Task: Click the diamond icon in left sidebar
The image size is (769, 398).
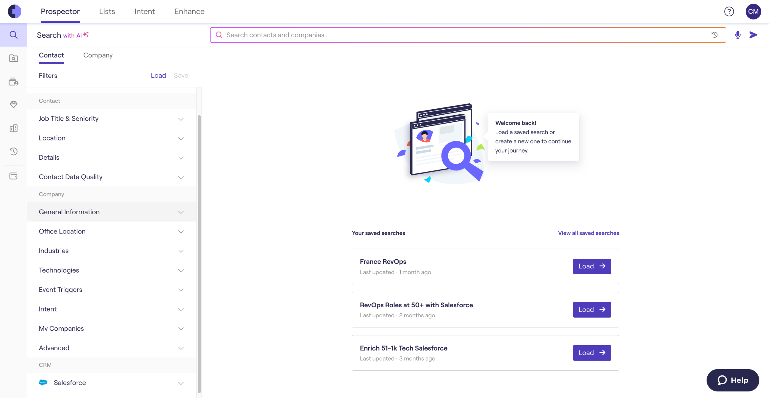Action: (x=14, y=104)
